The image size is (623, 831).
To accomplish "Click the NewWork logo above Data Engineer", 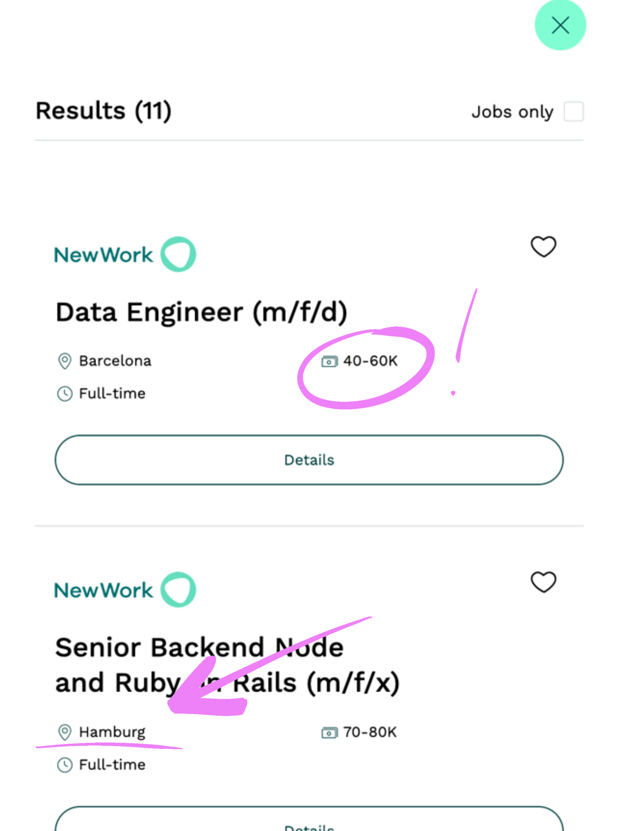I will [x=125, y=254].
